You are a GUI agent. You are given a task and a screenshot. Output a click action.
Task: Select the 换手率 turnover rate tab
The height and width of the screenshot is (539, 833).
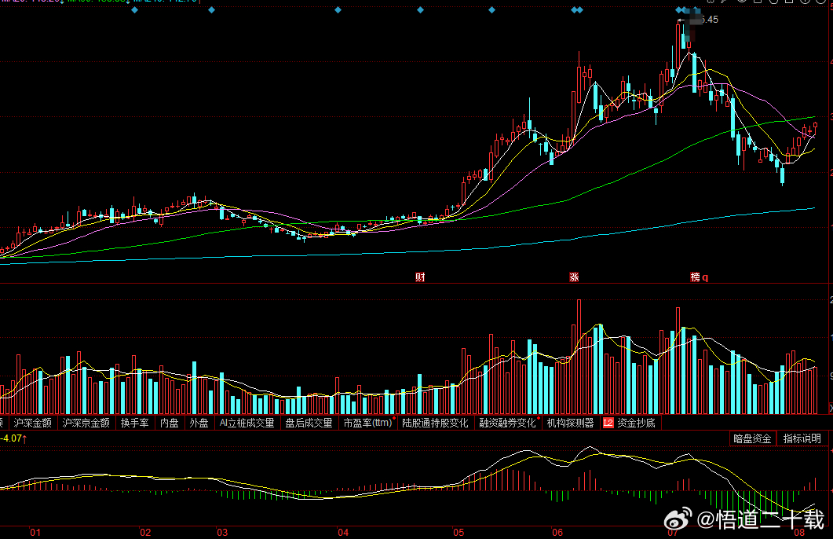pos(134,423)
